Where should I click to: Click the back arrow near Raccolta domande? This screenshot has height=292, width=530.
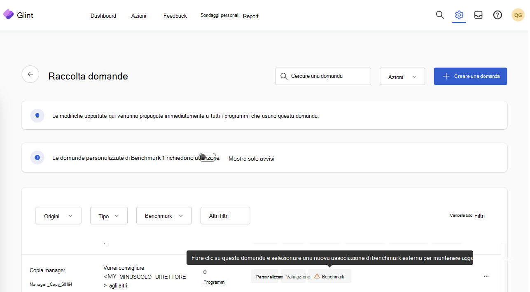click(x=30, y=74)
